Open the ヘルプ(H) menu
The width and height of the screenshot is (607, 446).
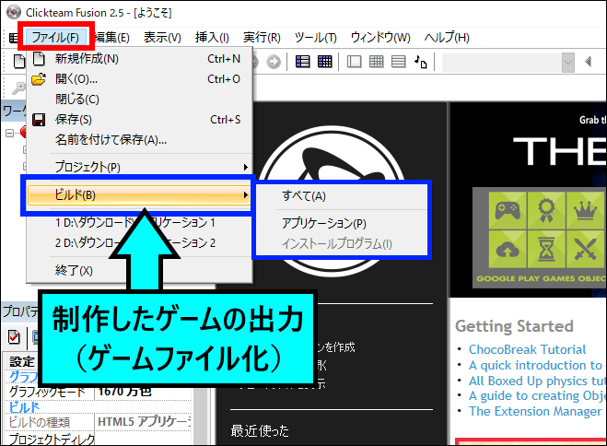[447, 38]
